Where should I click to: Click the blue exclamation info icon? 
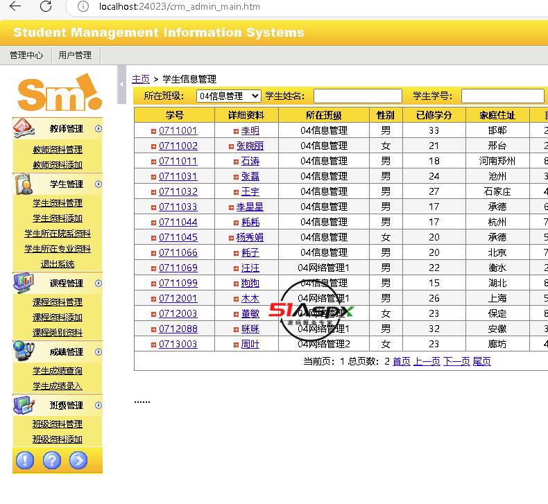(x=25, y=460)
